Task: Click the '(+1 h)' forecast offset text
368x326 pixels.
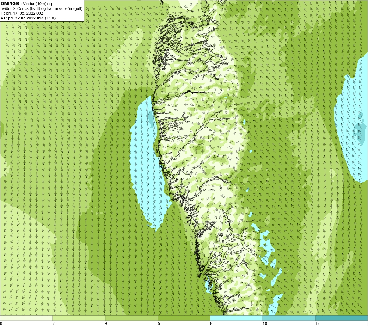Action: pos(50,18)
